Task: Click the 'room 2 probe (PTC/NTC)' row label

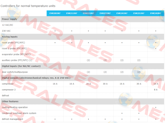Action: tap(14, 49)
